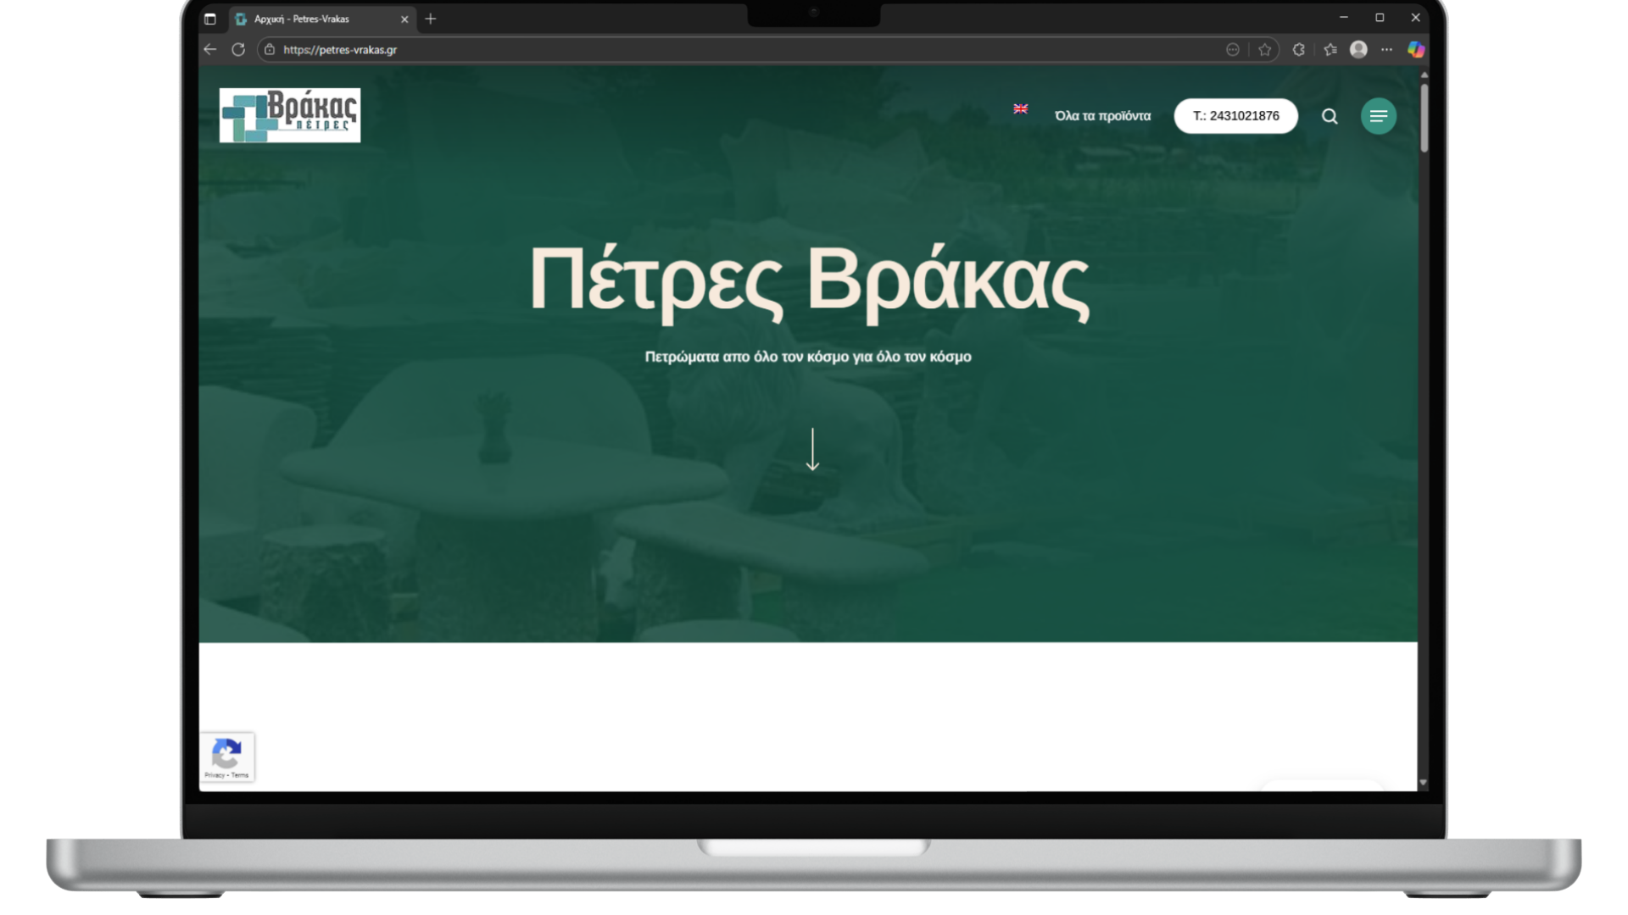Add page to favorites star

tap(1264, 49)
